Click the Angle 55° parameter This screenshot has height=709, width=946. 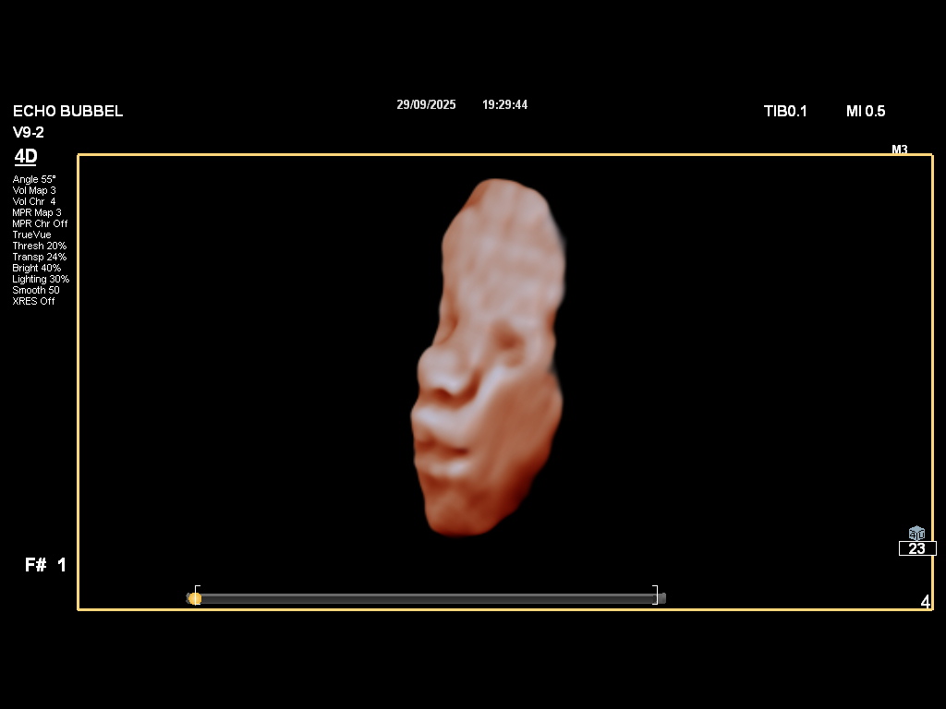point(34,179)
